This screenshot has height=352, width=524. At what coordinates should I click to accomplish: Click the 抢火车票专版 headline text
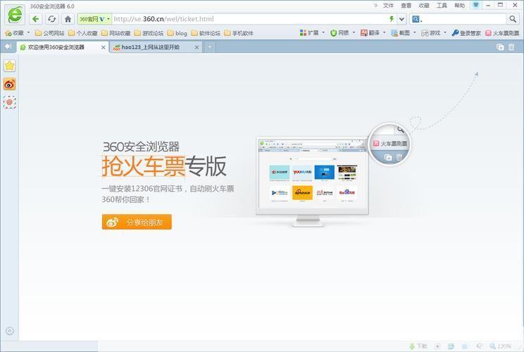[164, 166]
